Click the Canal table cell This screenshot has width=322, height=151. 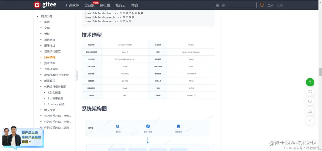click(125, 88)
